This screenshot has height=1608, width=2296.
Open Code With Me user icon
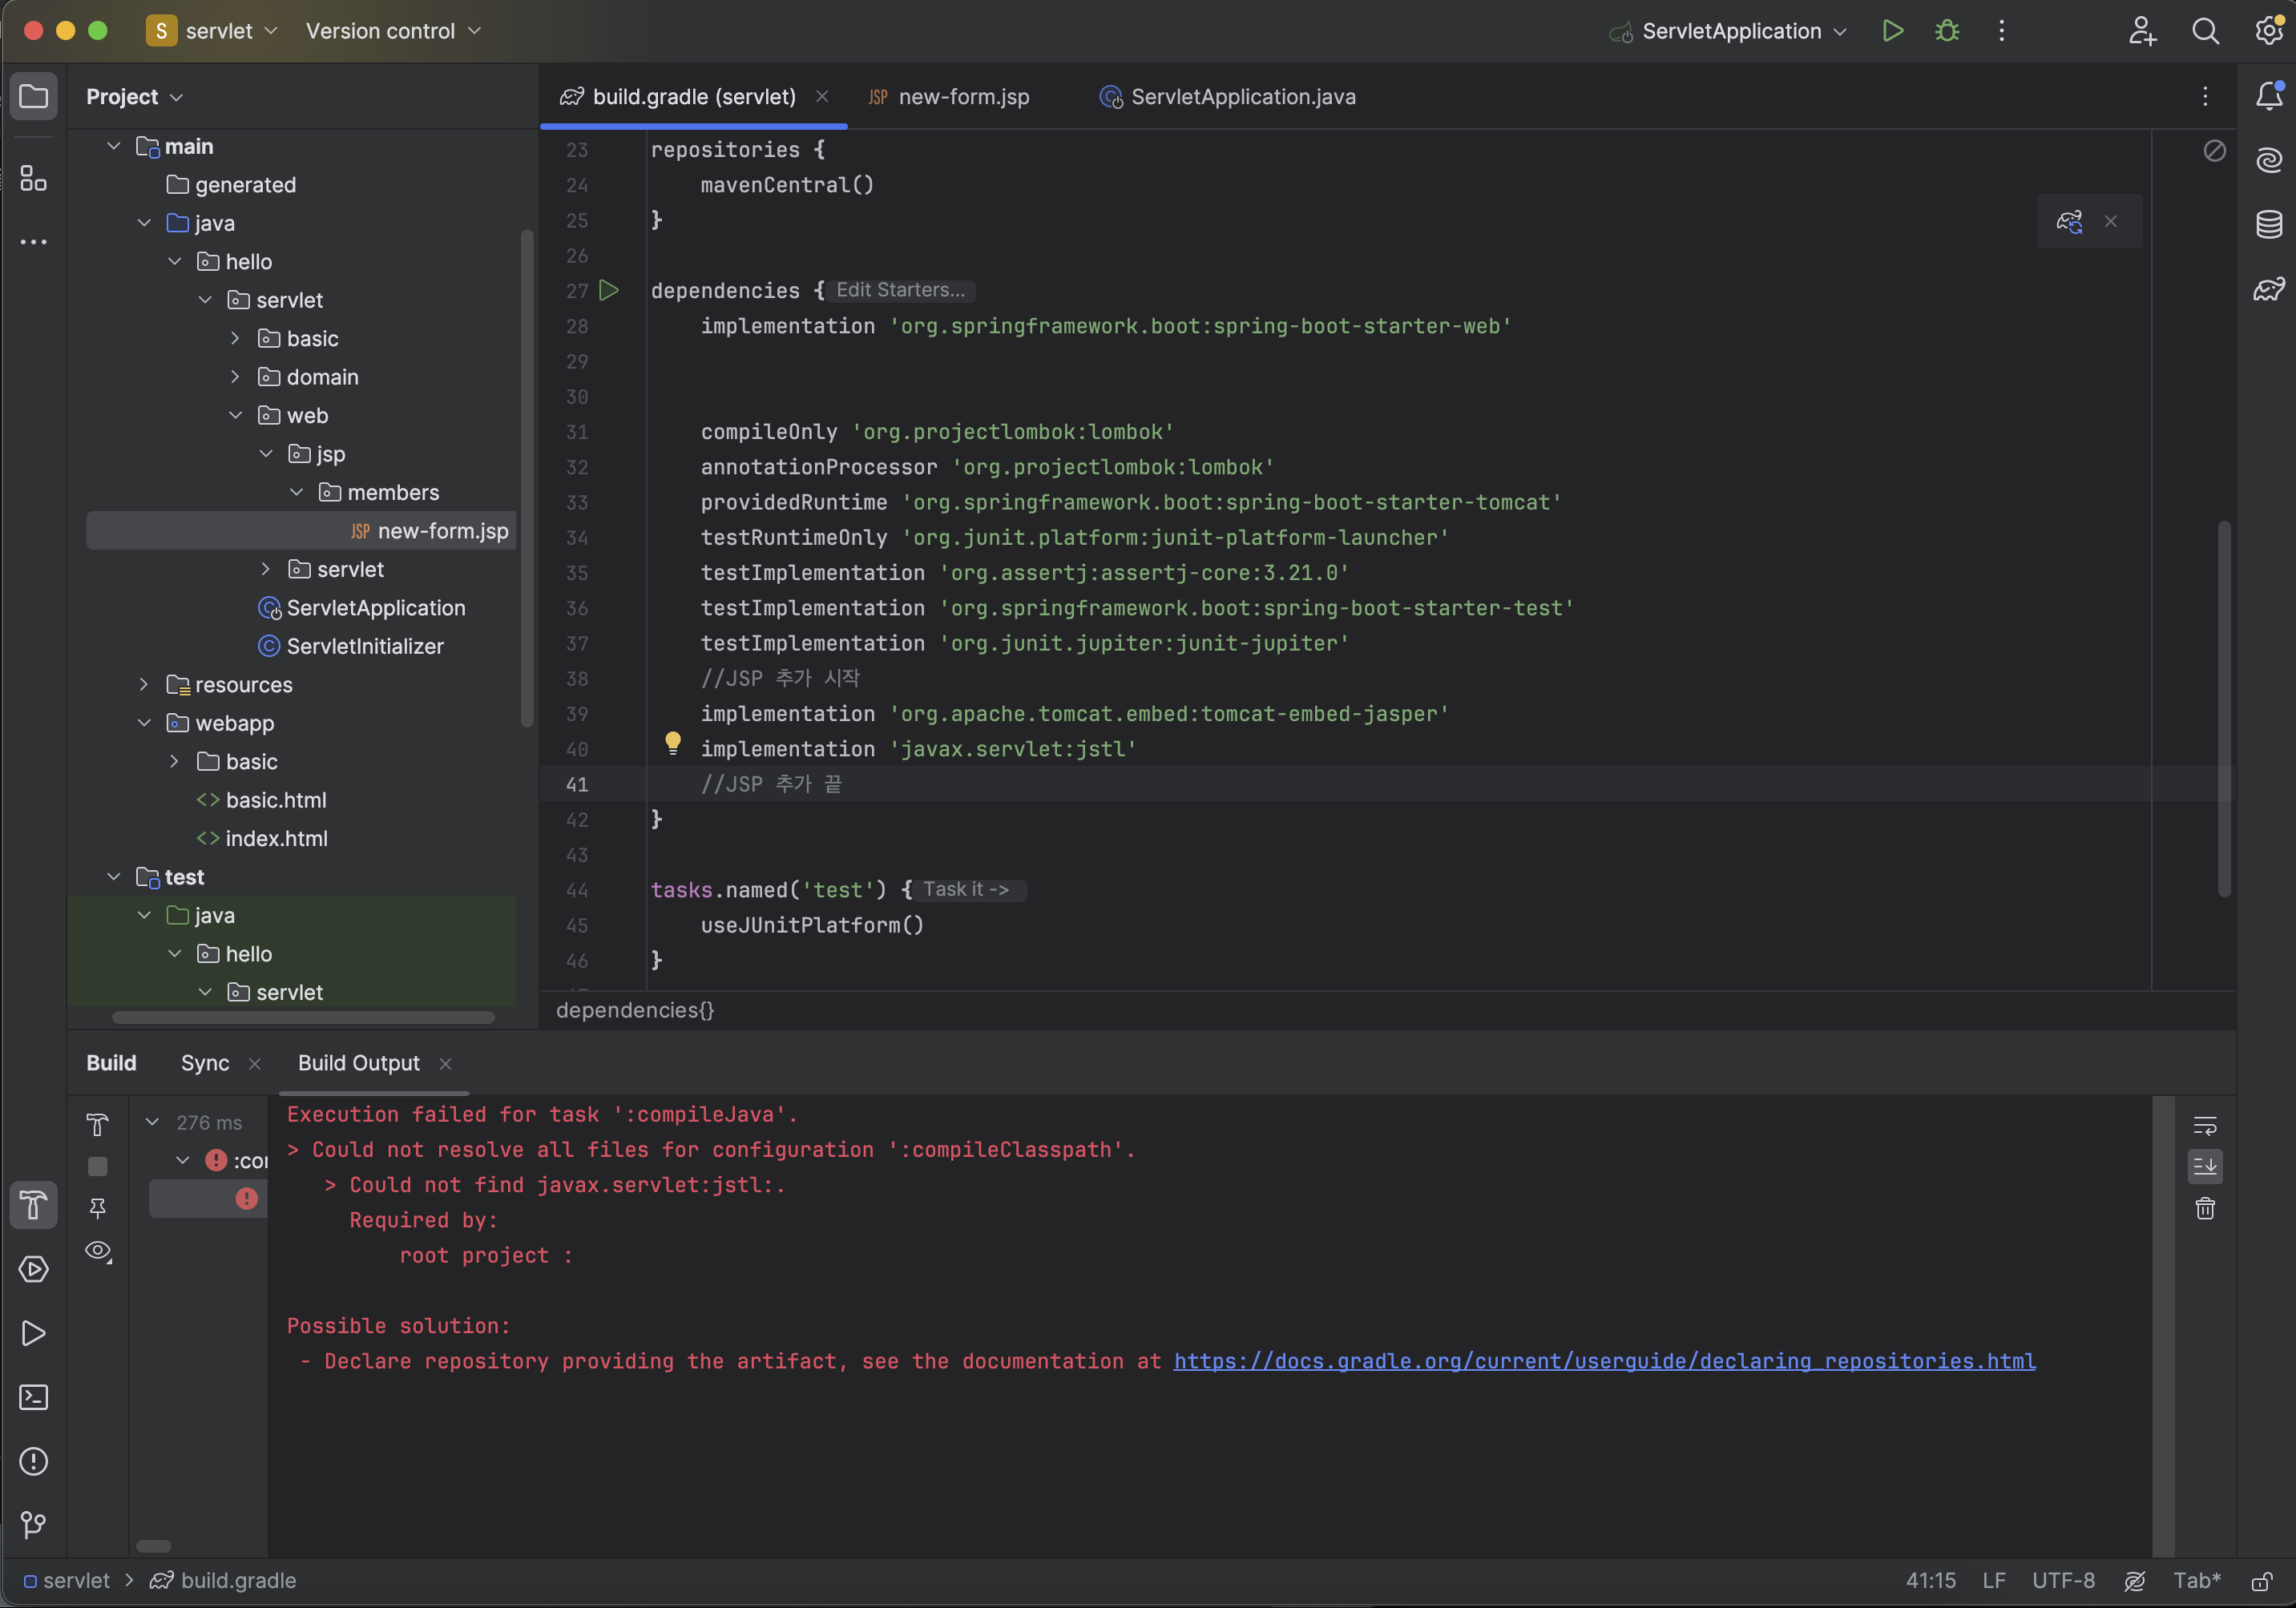coord(2141,31)
